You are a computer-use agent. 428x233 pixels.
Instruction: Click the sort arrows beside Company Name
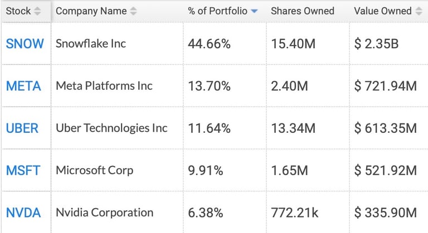click(x=133, y=11)
